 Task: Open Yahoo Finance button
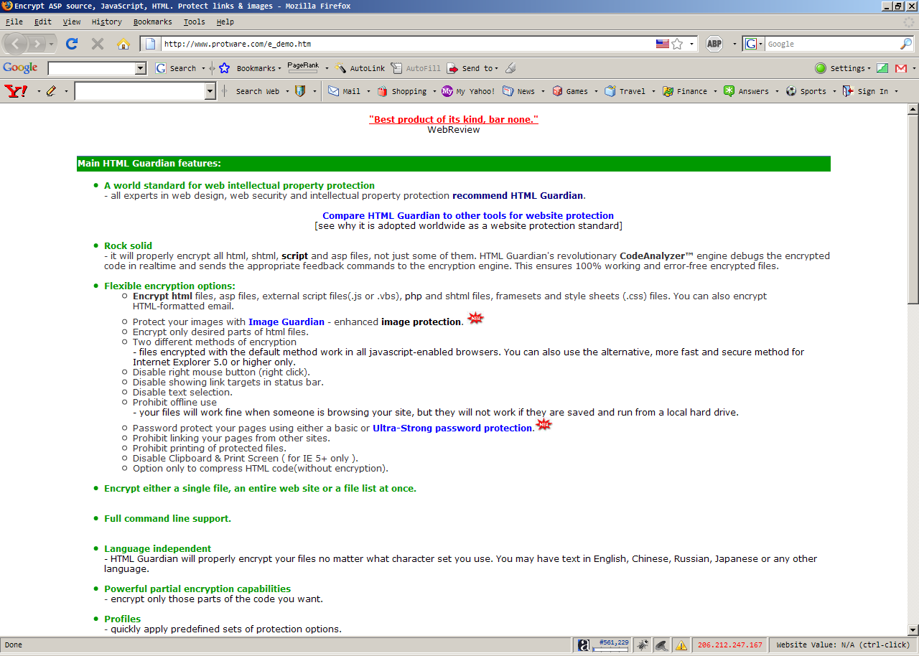[x=685, y=91]
